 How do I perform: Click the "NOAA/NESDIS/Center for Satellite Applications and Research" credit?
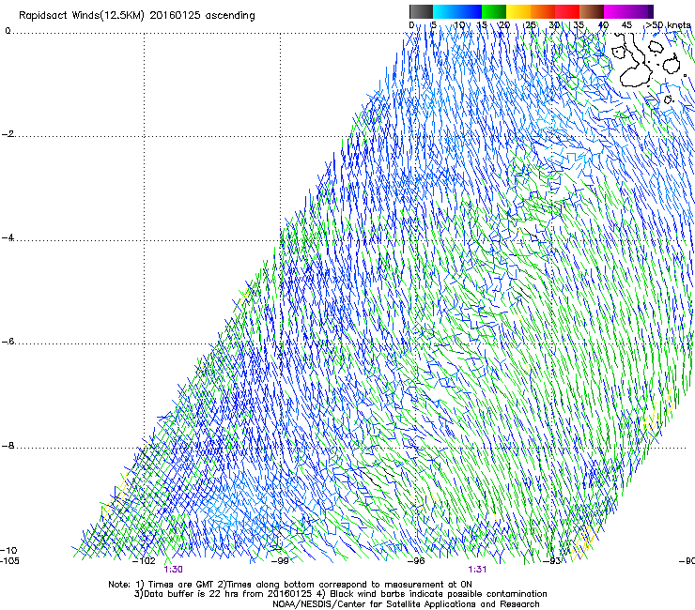click(x=406, y=604)
